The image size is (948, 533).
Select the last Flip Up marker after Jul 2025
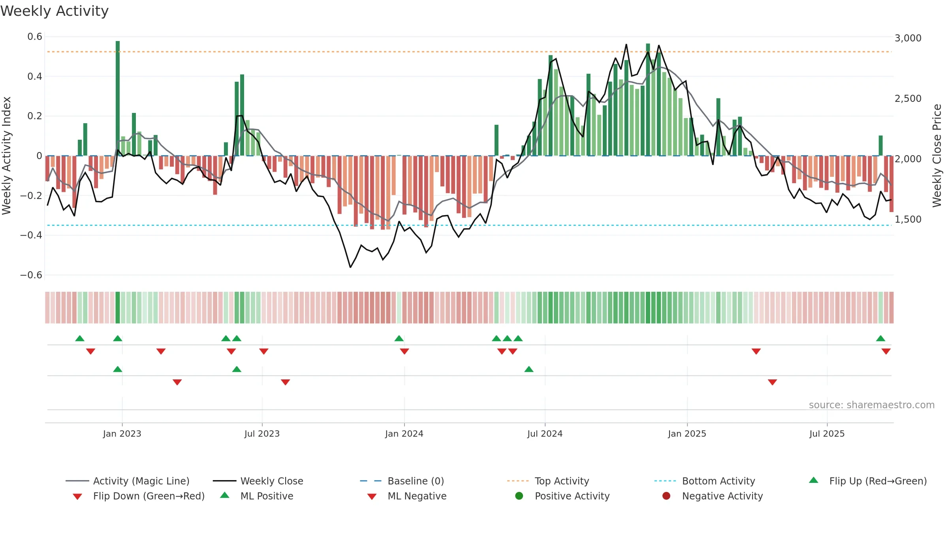[x=880, y=338]
